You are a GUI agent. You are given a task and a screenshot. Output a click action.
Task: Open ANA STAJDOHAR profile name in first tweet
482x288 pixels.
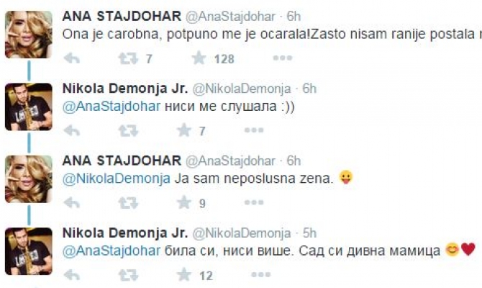(x=122, y=16)
